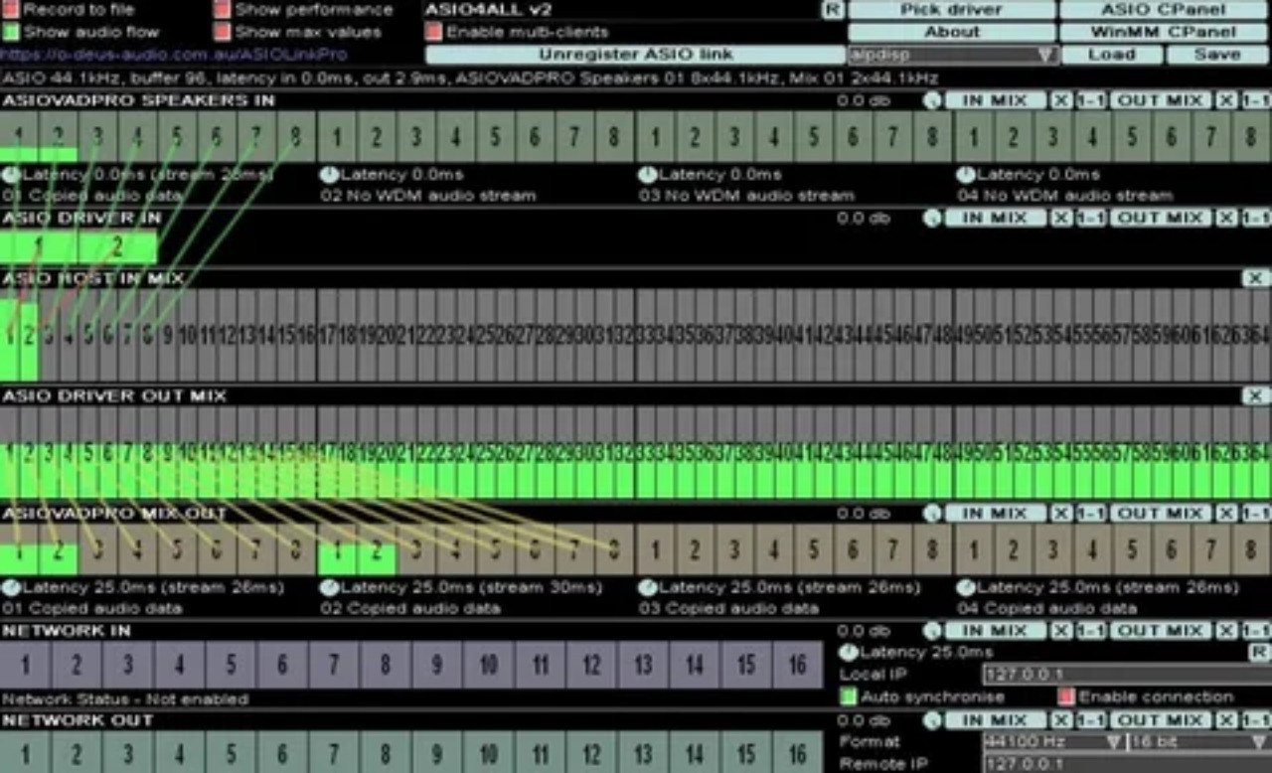
Task: Click OUT MIX in the ASIO Driver In row
Action: tap(1161, 219)
